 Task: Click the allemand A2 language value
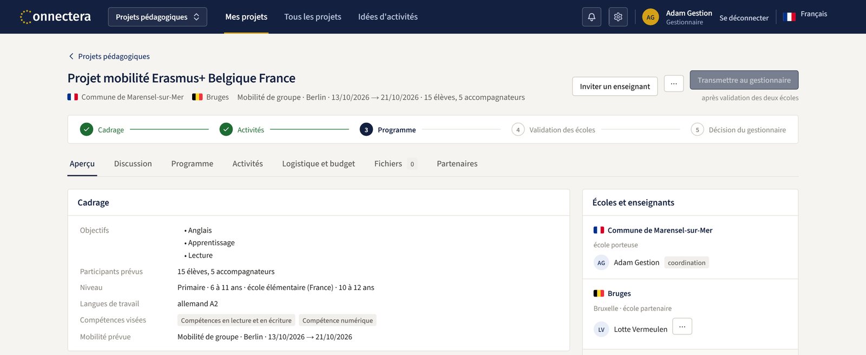198,304
